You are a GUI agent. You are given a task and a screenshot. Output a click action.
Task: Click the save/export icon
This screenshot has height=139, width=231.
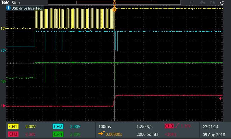point(213,3)
